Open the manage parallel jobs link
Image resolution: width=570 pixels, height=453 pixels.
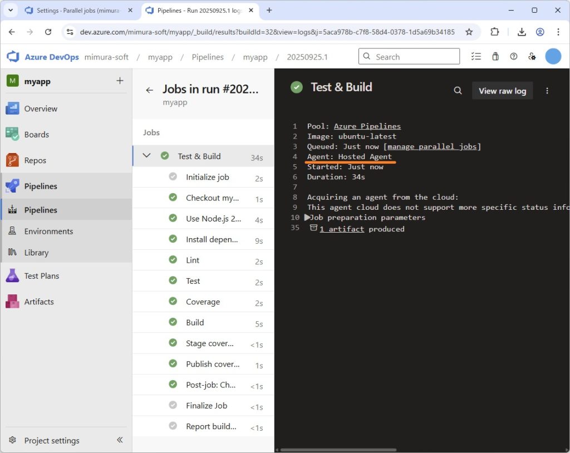(433, 146)
